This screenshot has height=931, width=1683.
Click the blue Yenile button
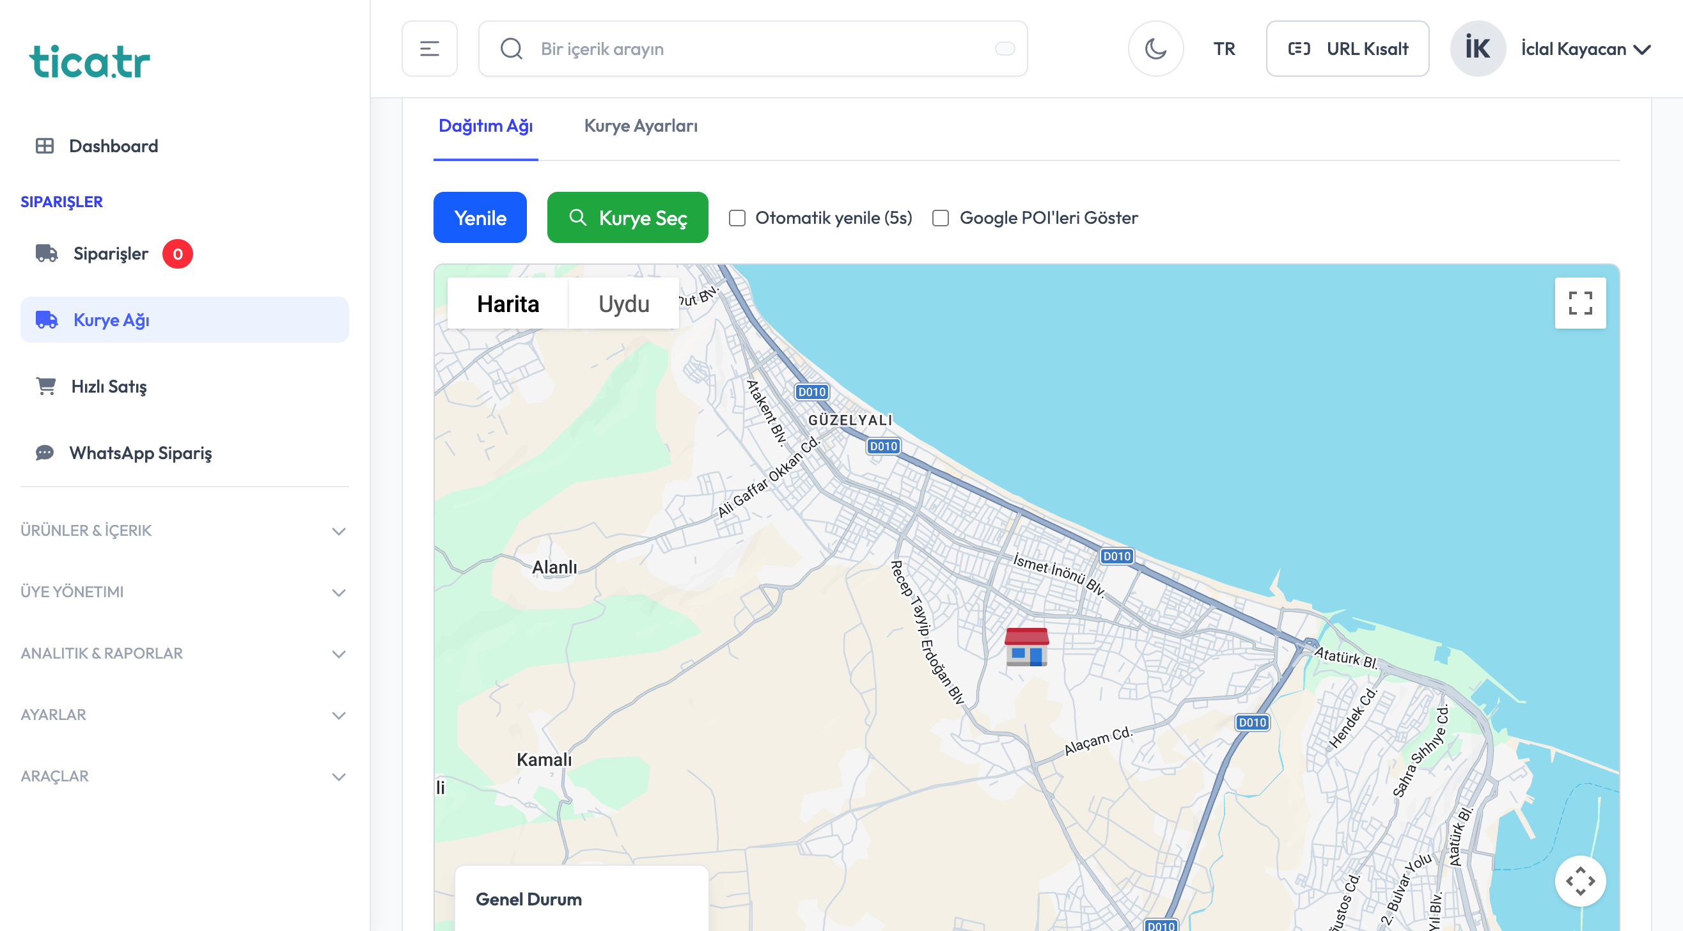[x=480, y=217]
